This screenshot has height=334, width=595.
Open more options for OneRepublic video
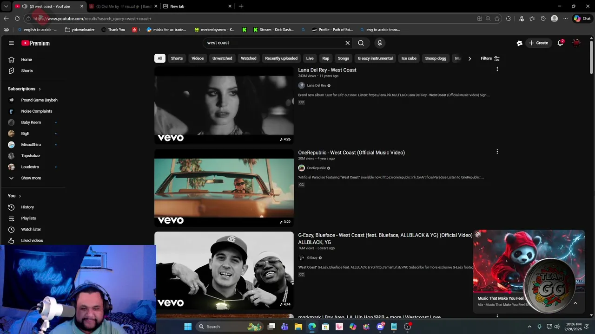pyautogui.click(x=497, y=152)
